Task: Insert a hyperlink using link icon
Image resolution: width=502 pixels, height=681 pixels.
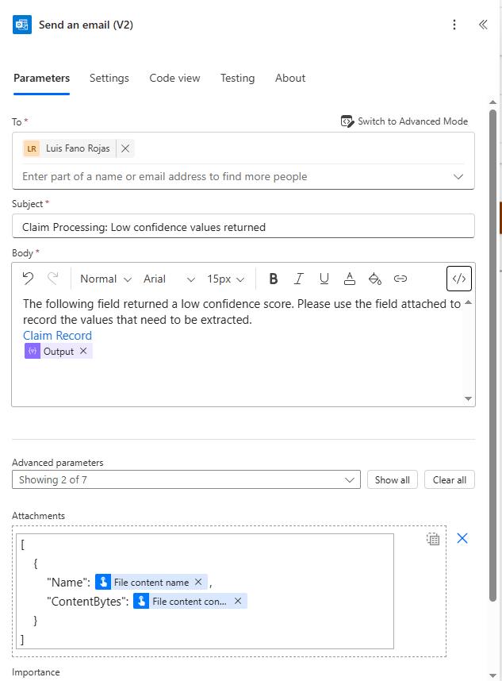Action: [x=400, y=279]
